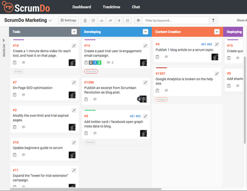Toggle task checklist on card #4
The width and height of the screenshot is (247, 191).
(x=157, y=57)
